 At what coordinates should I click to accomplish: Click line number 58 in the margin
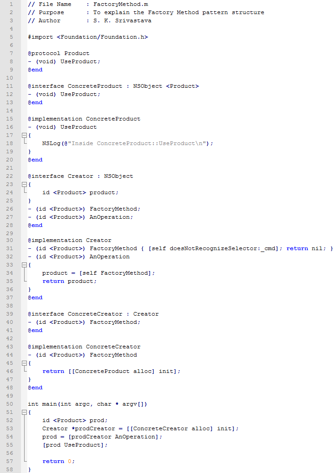[10, 469]
